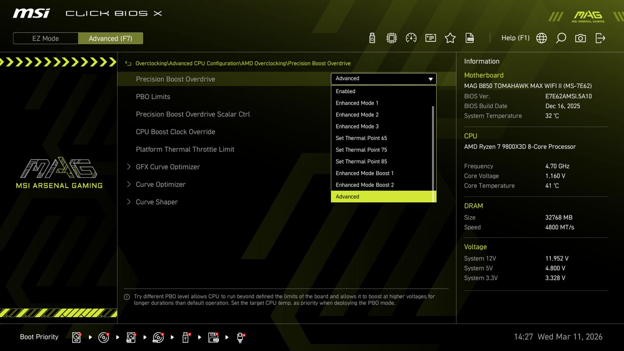This screenshot has width=624, height=351.
Task: Open the speedometer performance gauge icon
Action: (x=411, y=38)
